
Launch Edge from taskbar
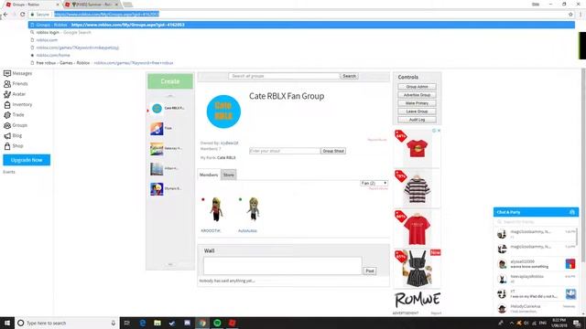tap(143, 323)
